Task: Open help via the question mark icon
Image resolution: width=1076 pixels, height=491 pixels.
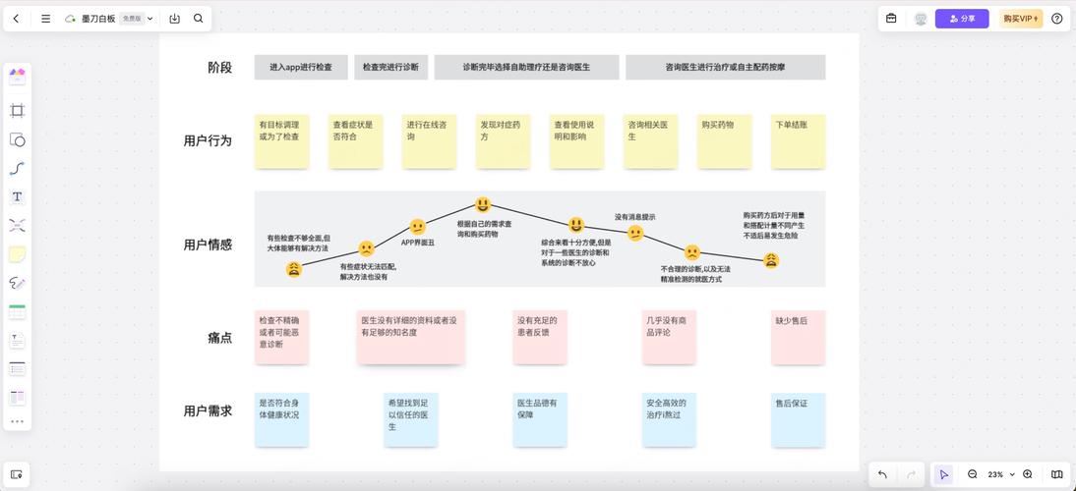Action: 1056,19
